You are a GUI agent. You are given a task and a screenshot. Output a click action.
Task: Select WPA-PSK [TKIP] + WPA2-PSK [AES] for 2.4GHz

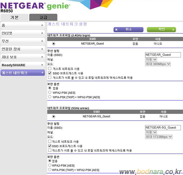[x=50, y=97]
